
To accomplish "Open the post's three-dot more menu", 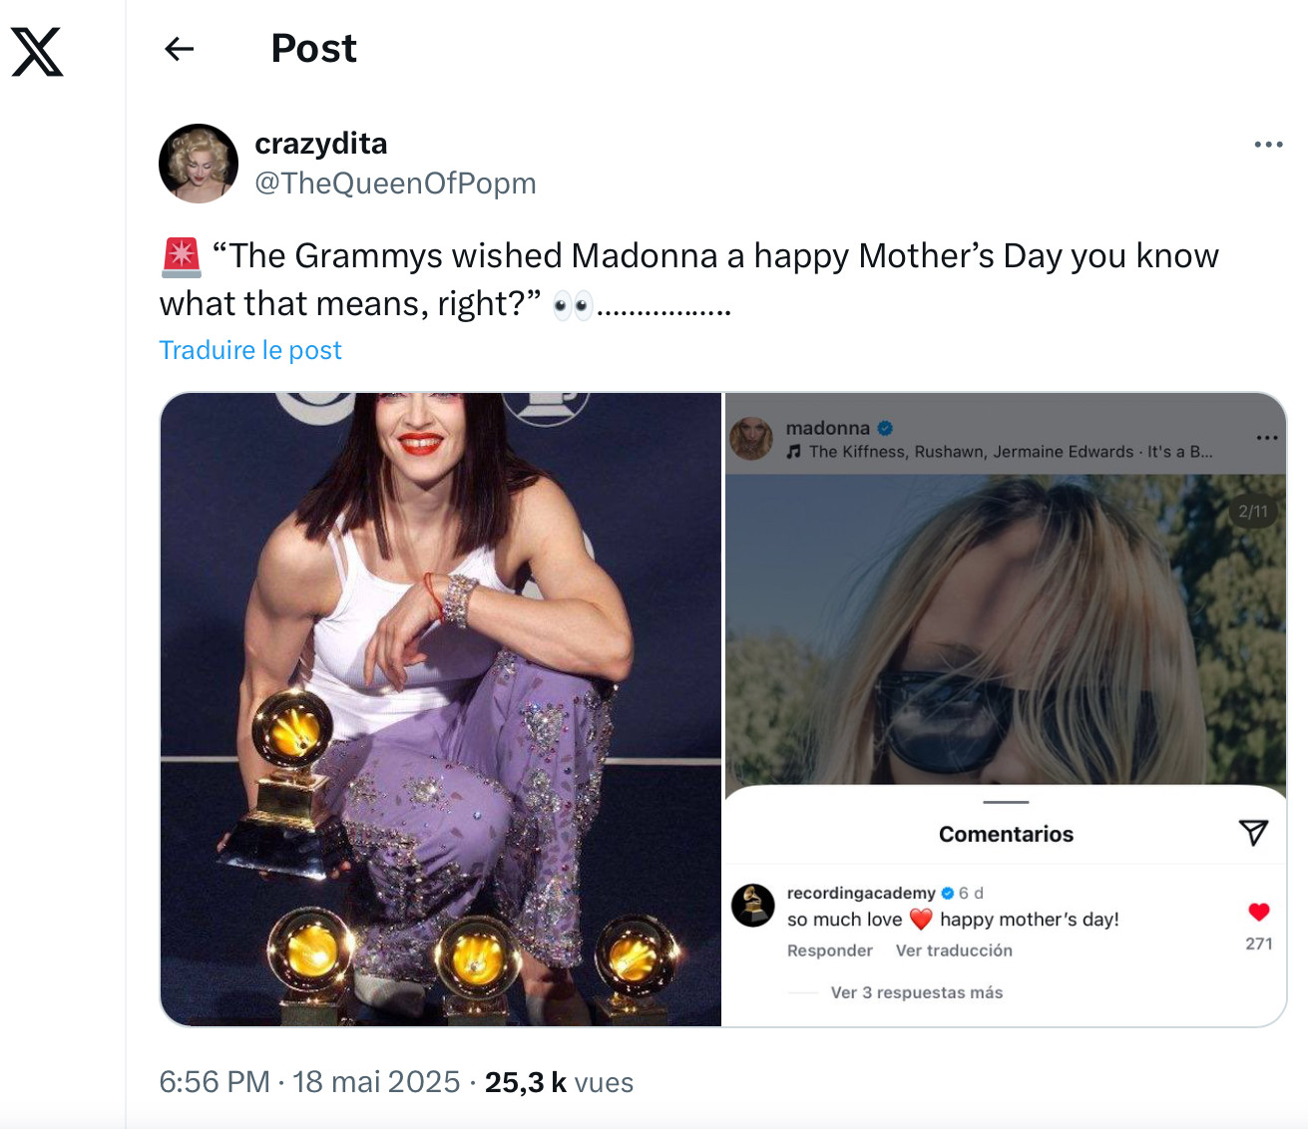I will point(1268,145).
